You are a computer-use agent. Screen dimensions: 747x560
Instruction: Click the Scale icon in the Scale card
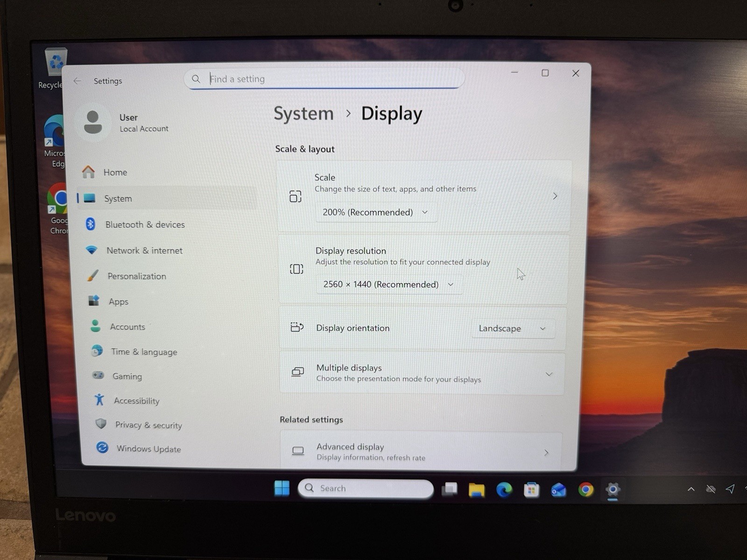coord(296,196)
